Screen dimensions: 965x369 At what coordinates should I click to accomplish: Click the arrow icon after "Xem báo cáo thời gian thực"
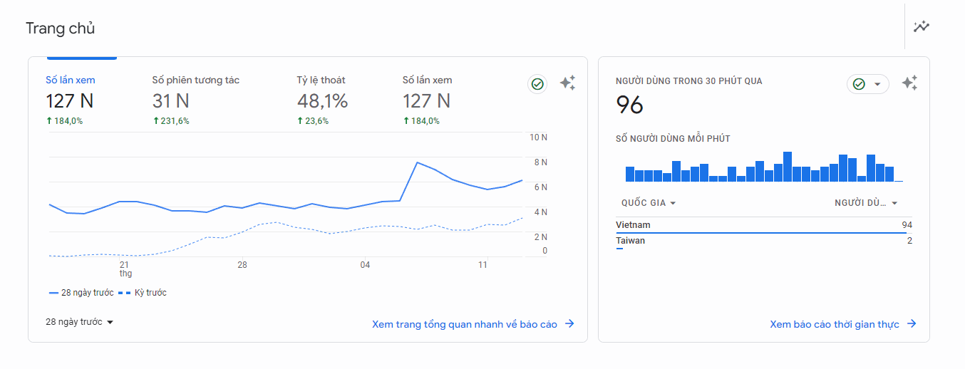click(x=912, y=324)
